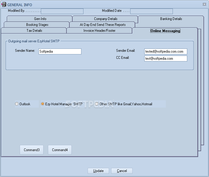Open At Day End Send These Reports tab
This screenshot has height=177, width=209.
click(103, 25)
